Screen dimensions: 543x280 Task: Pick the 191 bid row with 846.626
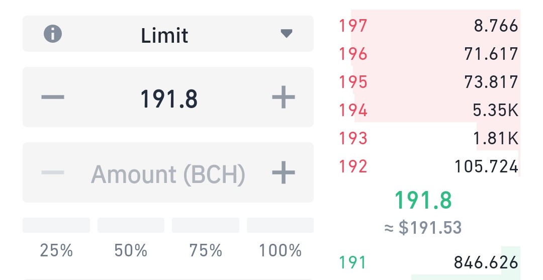[x=429, y=262]
